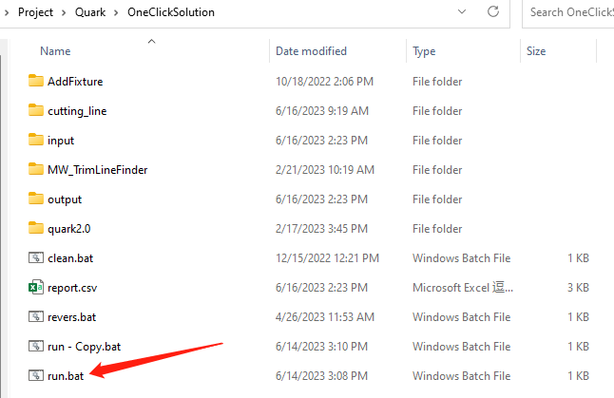Image resolution: width=614 pixels, height=398 pixels.
Task: Click the clean.bat batch file icon
Action: [x=36, y=257]
